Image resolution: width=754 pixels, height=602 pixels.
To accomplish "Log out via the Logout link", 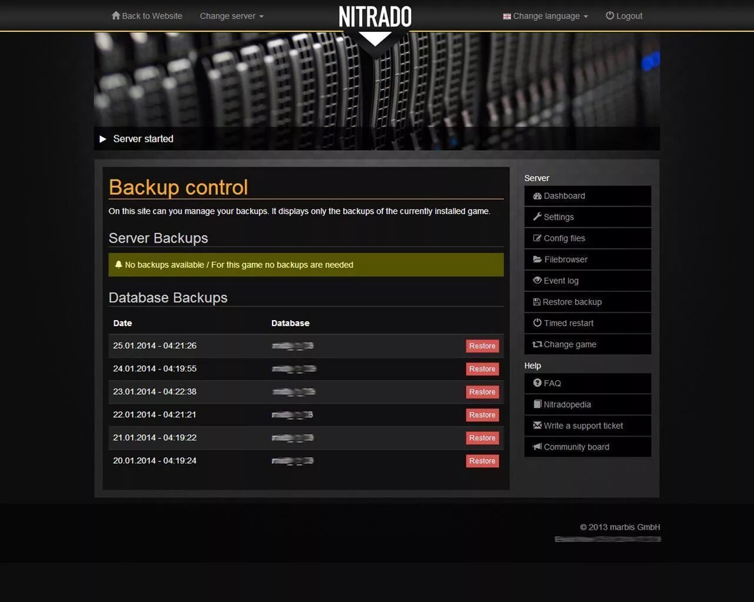I will 624,16.
